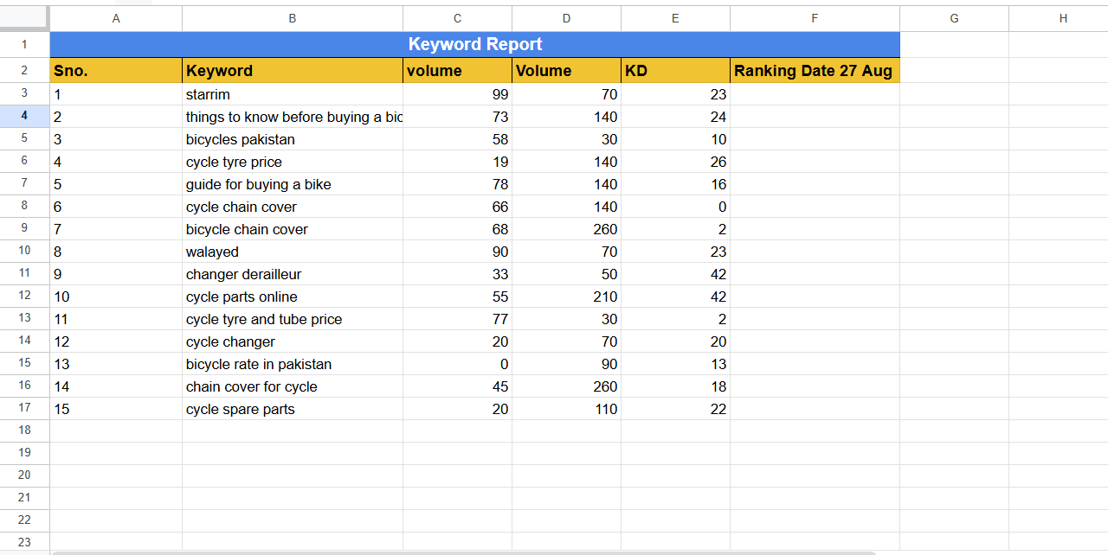Image resolution: width=1108 pixels, height=555 pixels.
Task: Click value 210 in column D
Action: coord(566,297)
